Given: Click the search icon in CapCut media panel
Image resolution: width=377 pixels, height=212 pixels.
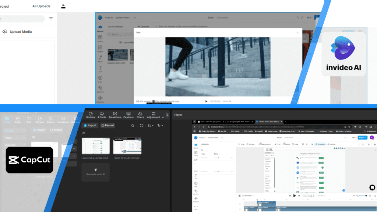Looking at the screenshot, I should (x=133, y=125).
